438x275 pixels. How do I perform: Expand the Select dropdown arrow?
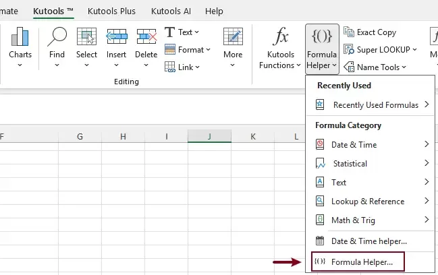pyautogui.click(x=86, y=65)
